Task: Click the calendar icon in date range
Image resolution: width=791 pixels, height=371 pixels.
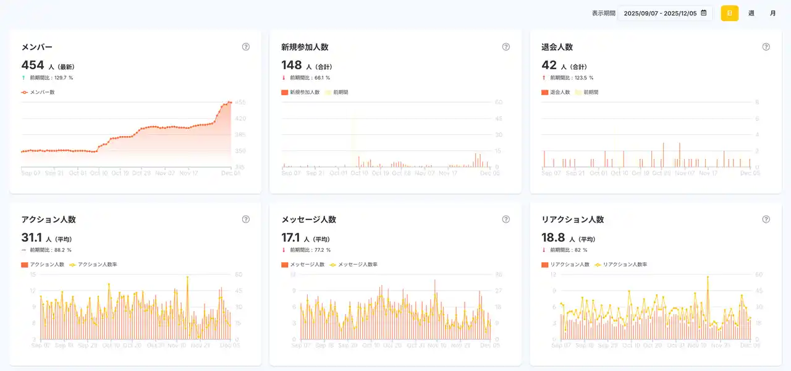Action: click(703, 13)
